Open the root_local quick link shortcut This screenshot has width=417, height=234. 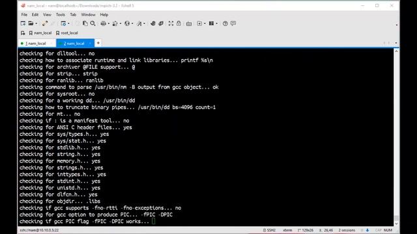(67, 33)
